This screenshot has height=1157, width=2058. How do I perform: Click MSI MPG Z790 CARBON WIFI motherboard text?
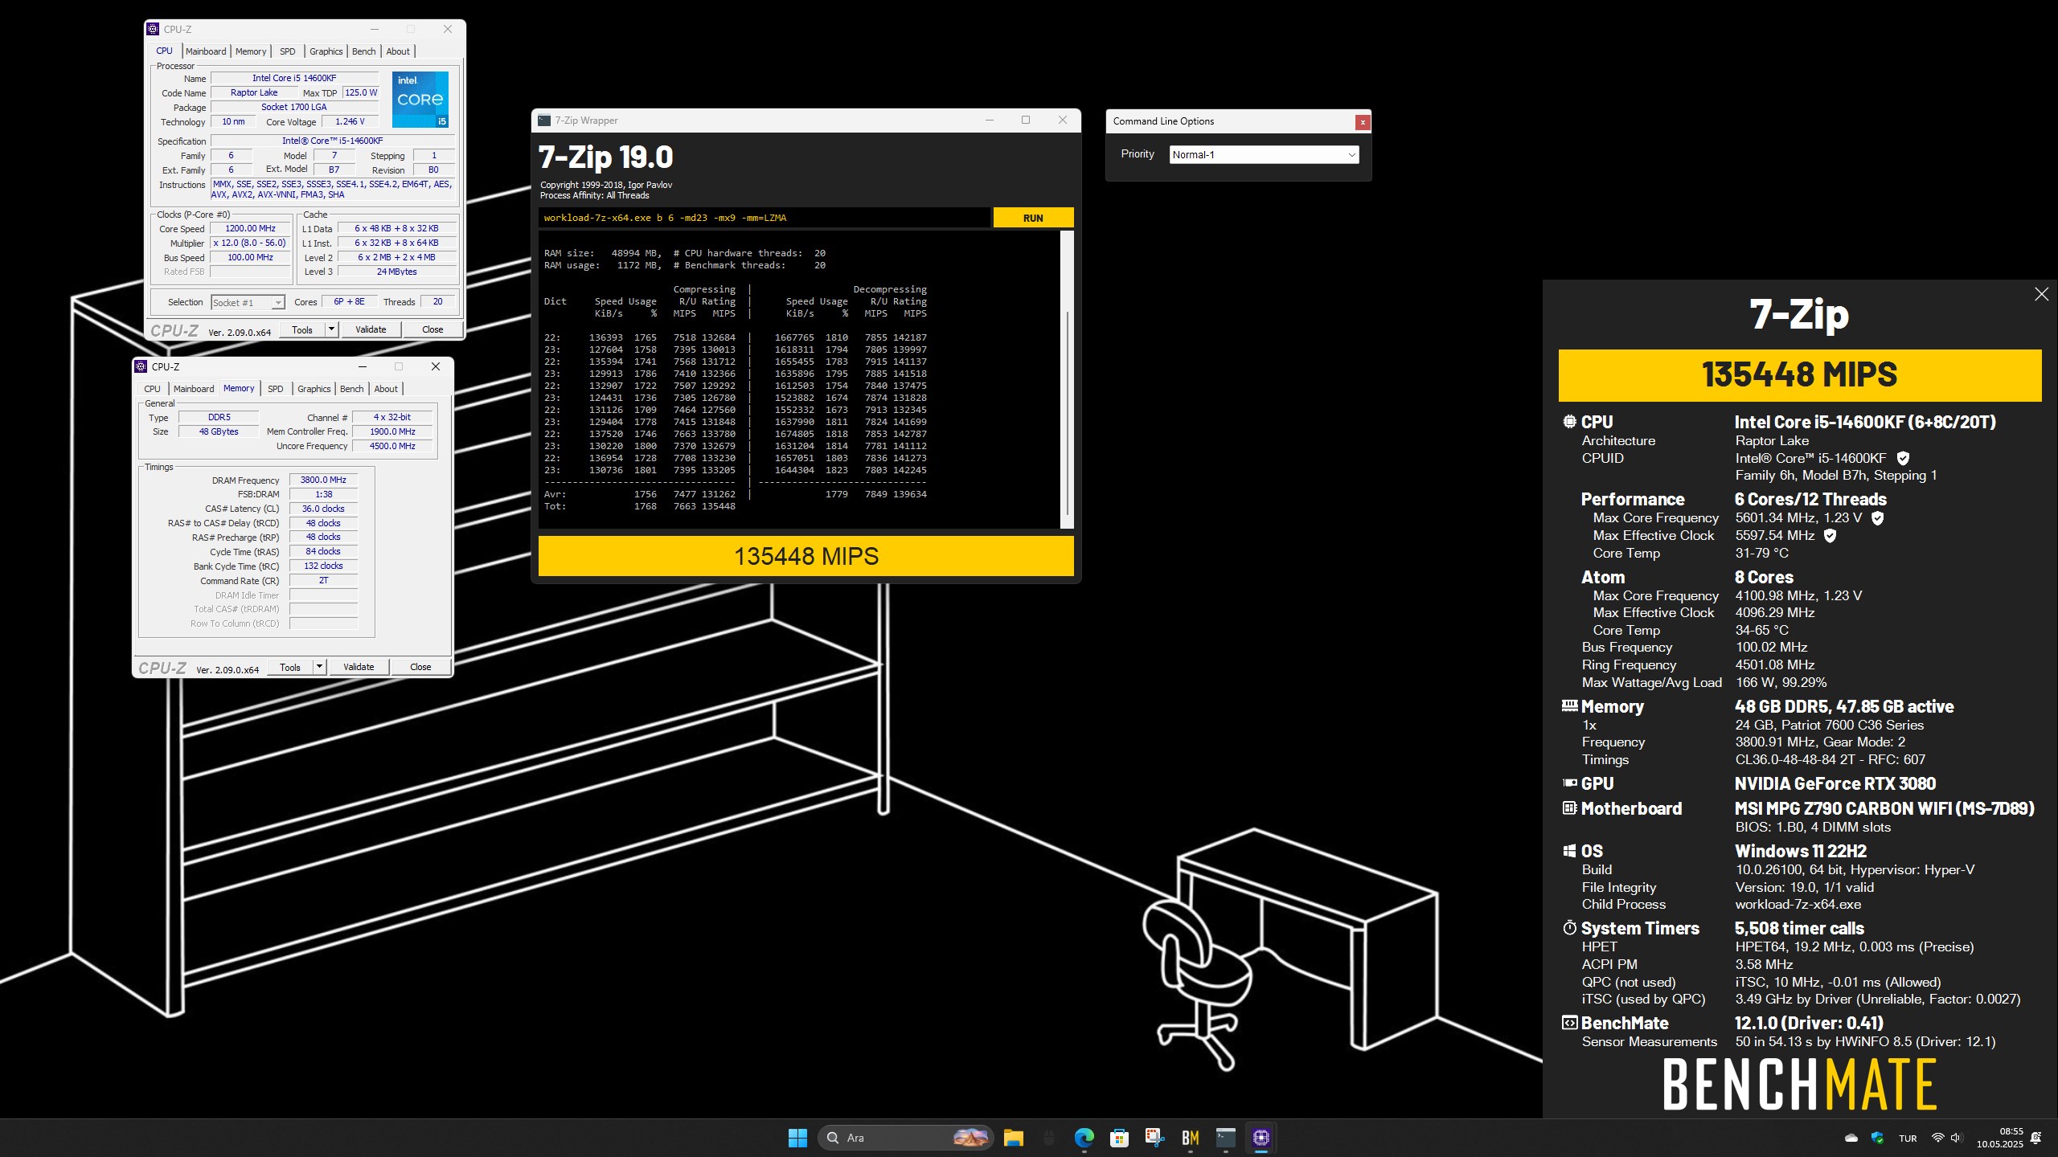click(x=1884, y=808)
